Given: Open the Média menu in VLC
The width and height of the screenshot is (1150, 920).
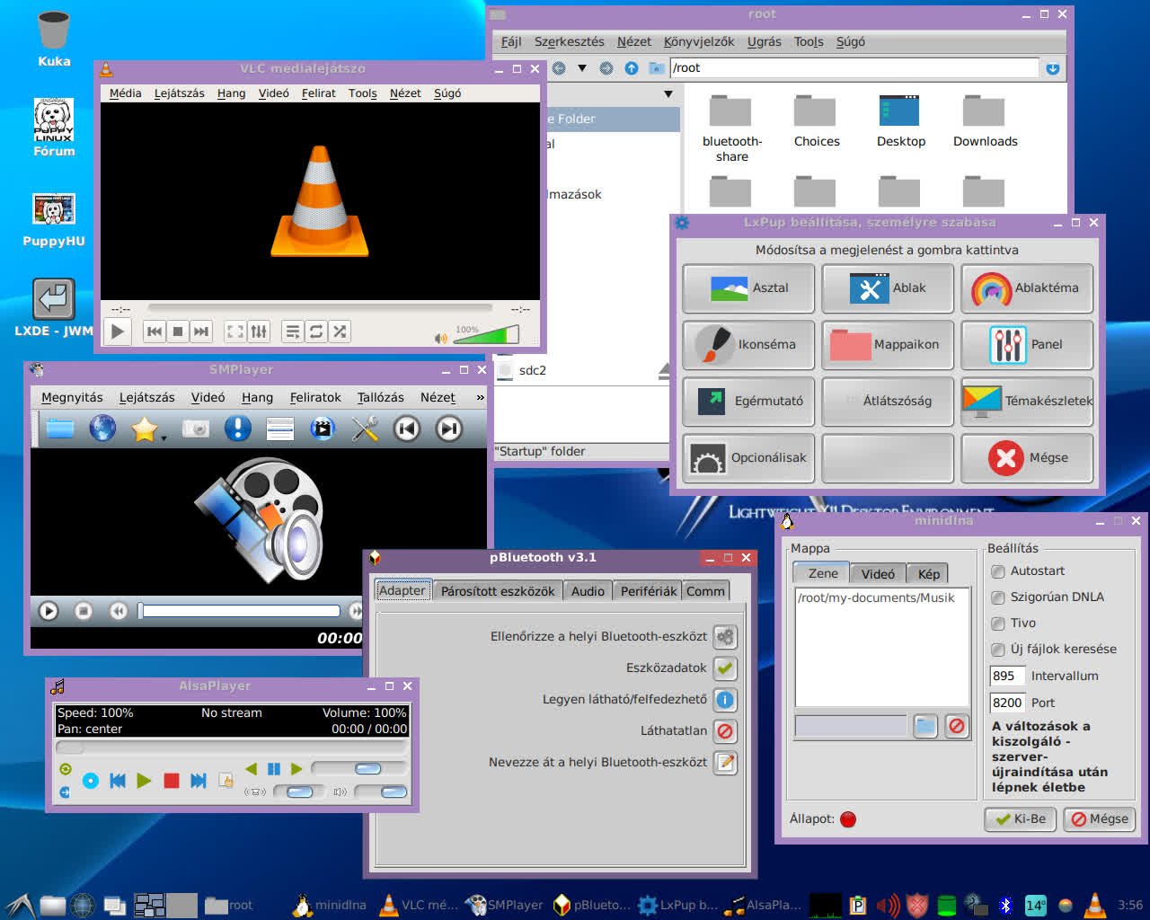Looking at the screenshot, I should coord(125,93).
